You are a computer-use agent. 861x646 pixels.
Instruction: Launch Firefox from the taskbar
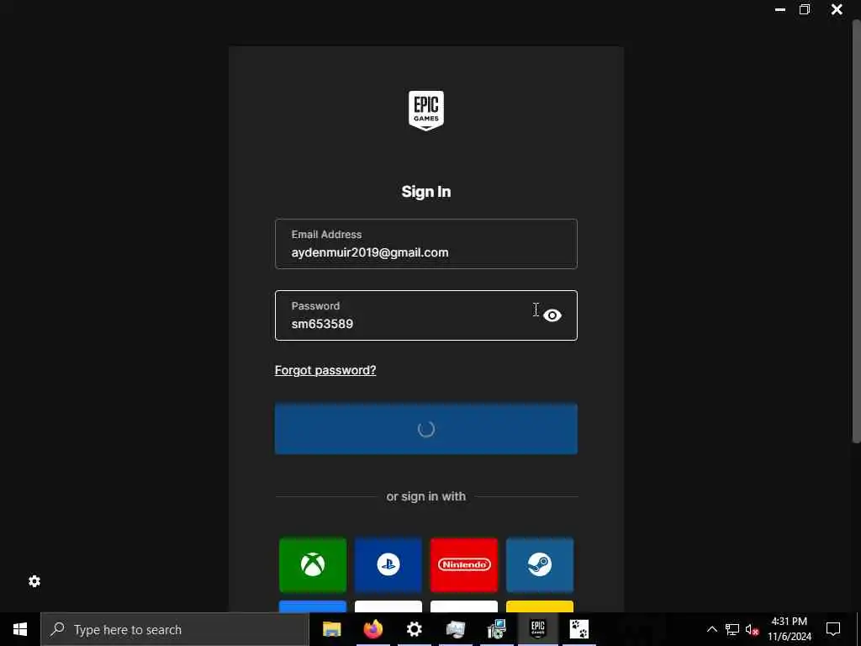pos(372,629)
